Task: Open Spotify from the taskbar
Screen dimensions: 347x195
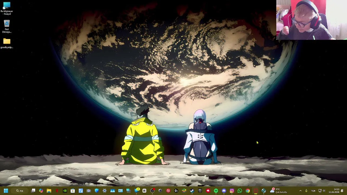Action: click(216, 191)
